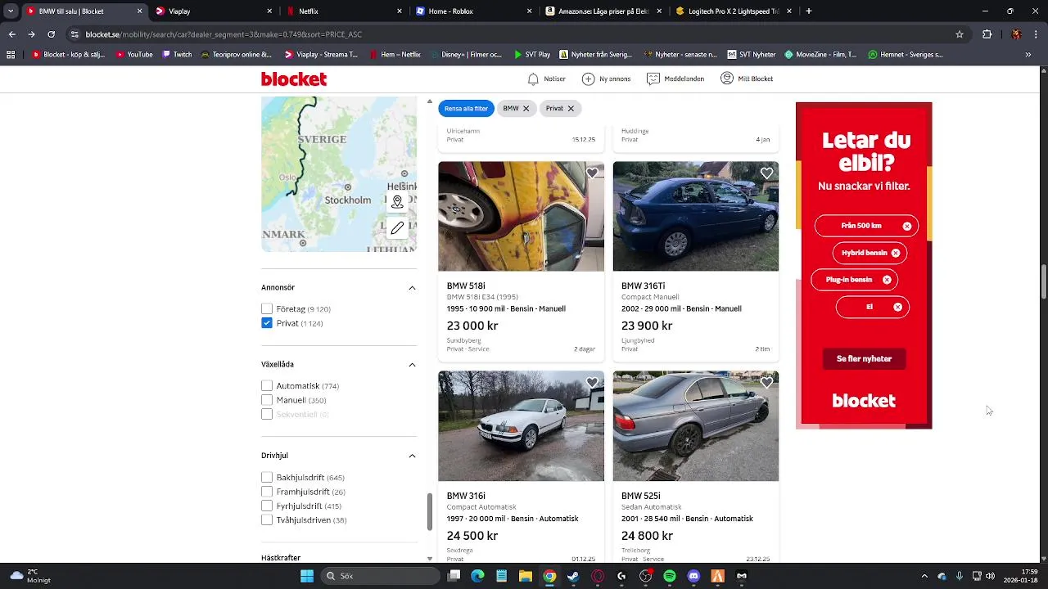1048x589 pixels.
Task: Open new browser tab
Action: point(809,11)
